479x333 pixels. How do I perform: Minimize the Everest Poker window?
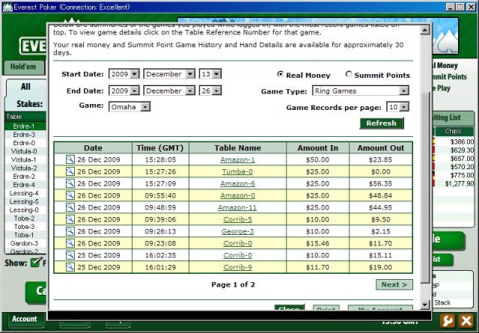coord(451,7)
